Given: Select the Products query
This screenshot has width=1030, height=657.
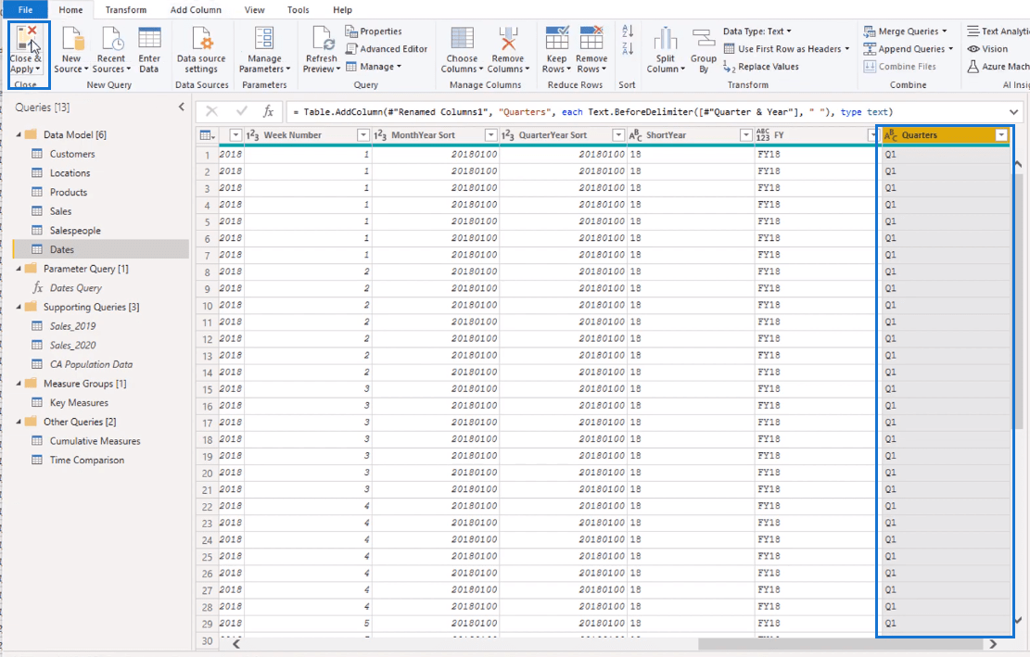Looking at the screenshot, I should pyautogui.click(x=101, y=193).
